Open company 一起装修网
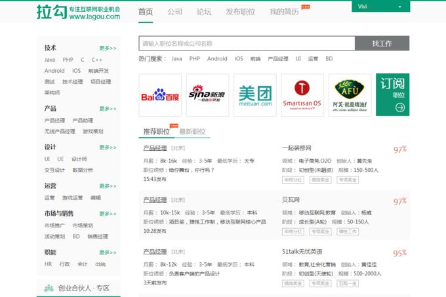This screenshot has width=446, height=297. tap(296, 148)
